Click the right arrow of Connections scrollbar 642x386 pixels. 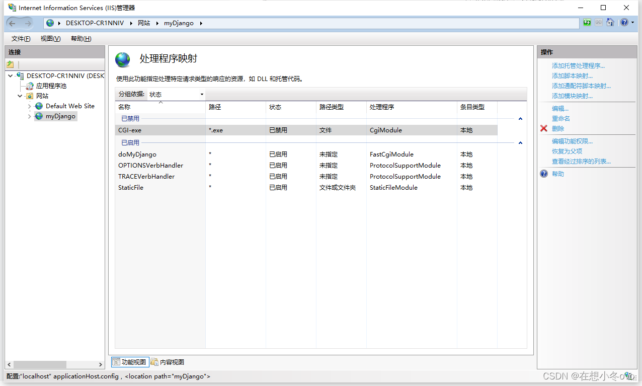(101, 364)
